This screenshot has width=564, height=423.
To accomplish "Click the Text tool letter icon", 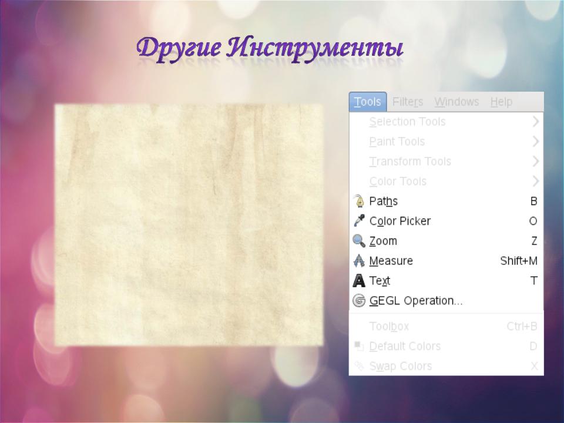I will tap(358, 281).
